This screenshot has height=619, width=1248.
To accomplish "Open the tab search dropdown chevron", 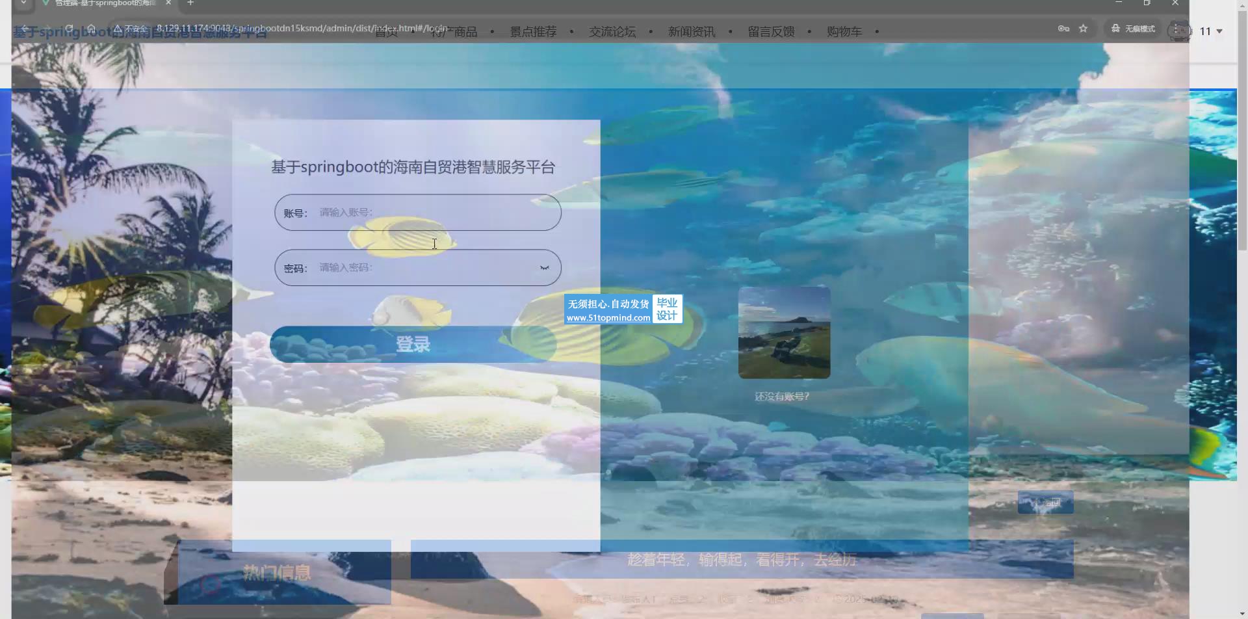I will click(x=23, y=3).
